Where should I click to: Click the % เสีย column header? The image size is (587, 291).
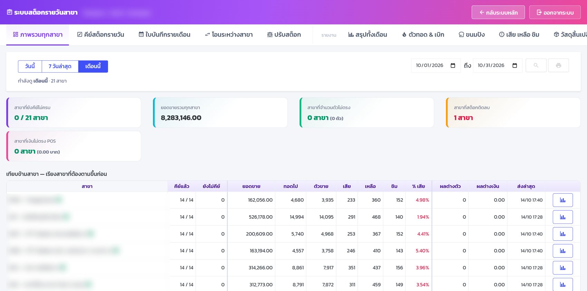(x=418, y=186)
